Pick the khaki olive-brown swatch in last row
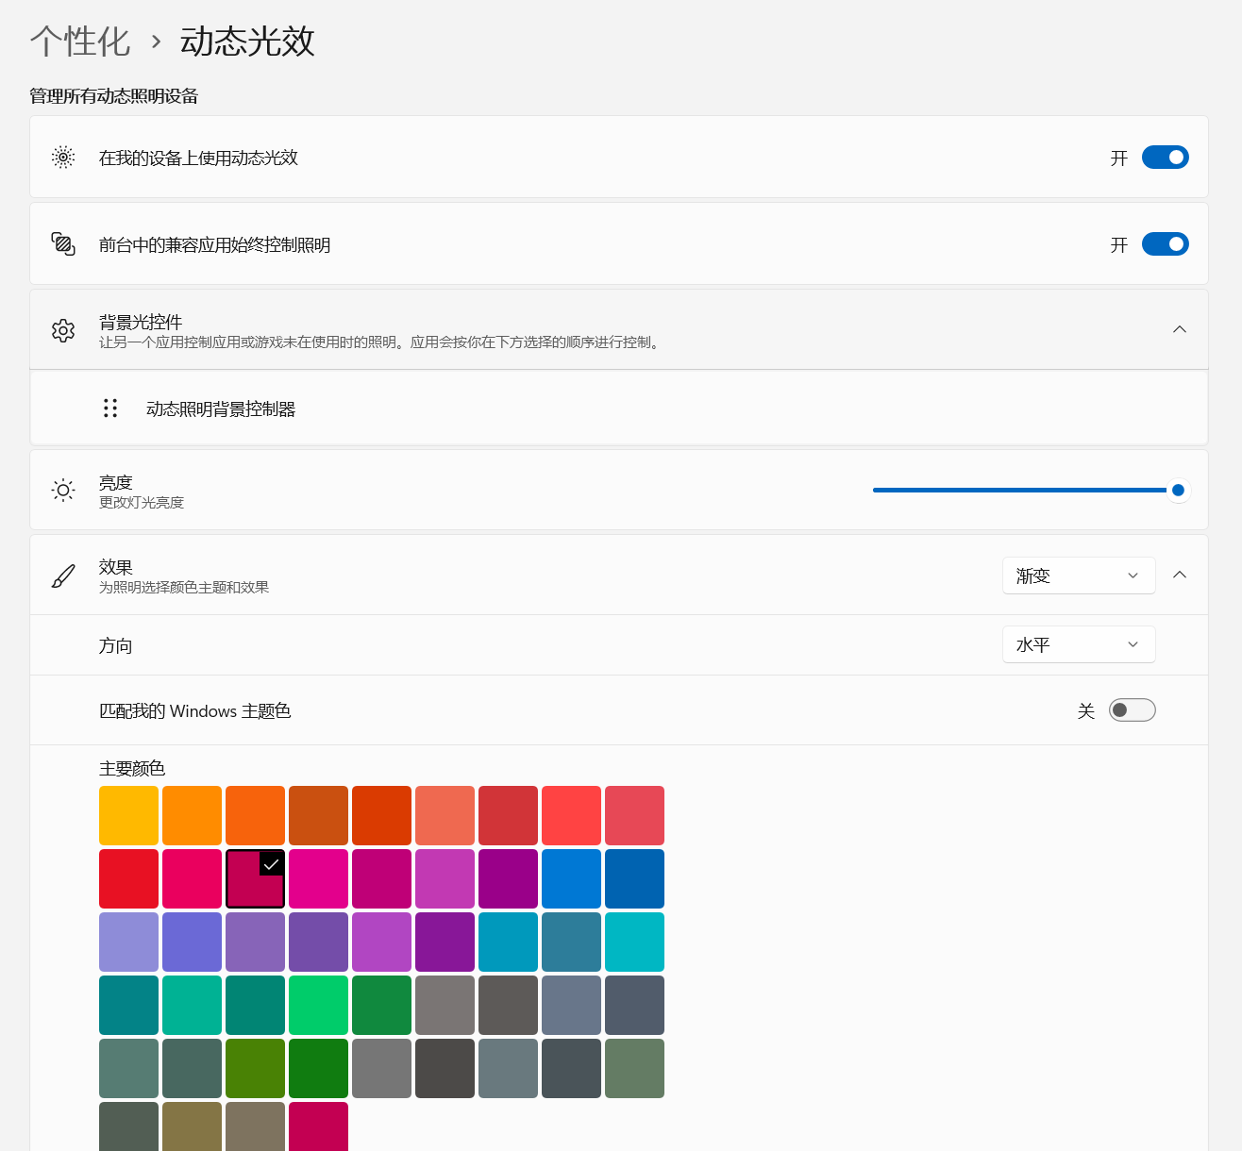Screen dimensions: 1242x1151 [192, 1126]
